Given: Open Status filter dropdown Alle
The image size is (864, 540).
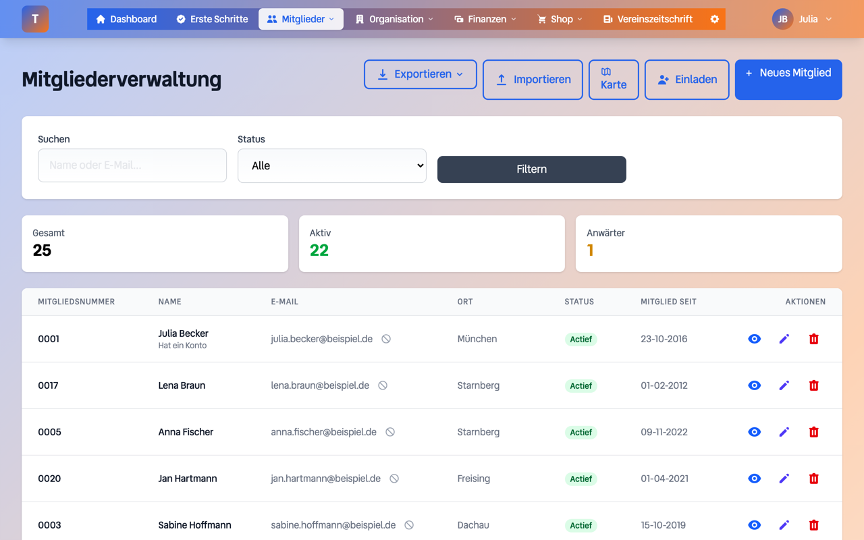Looking at the screenshot, I should (332, 165).
